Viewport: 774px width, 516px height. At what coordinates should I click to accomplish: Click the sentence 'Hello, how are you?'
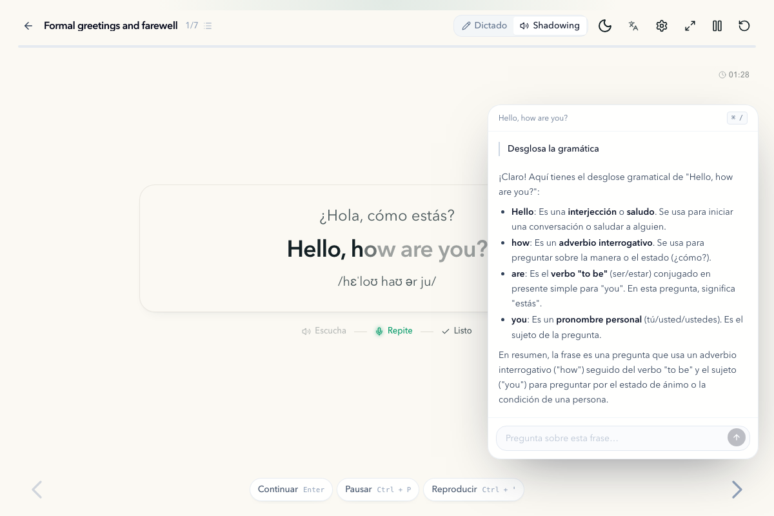pos(387,249)
